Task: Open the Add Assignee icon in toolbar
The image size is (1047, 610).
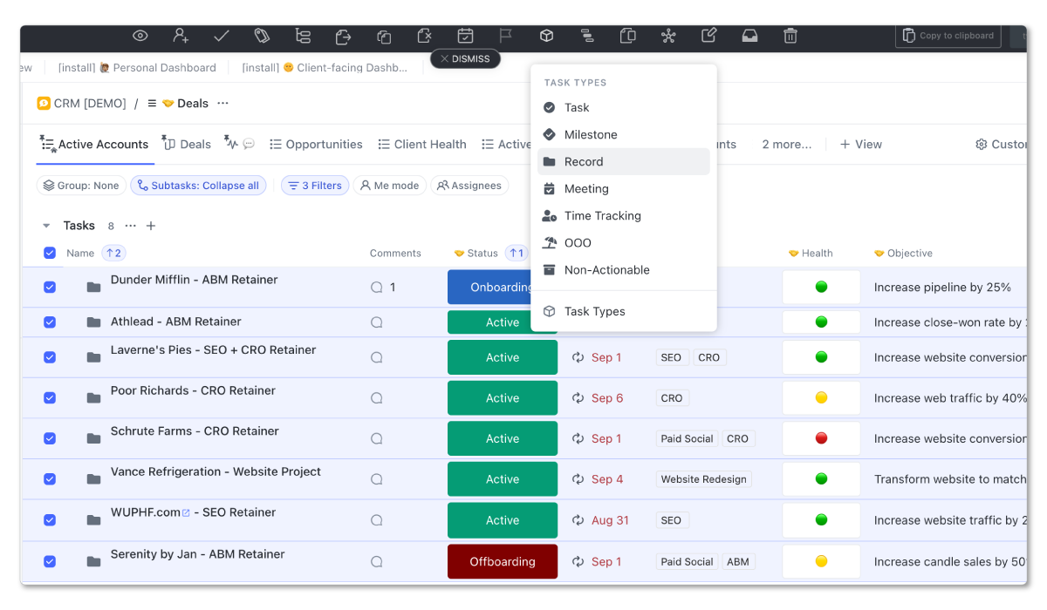Action: 181,36
